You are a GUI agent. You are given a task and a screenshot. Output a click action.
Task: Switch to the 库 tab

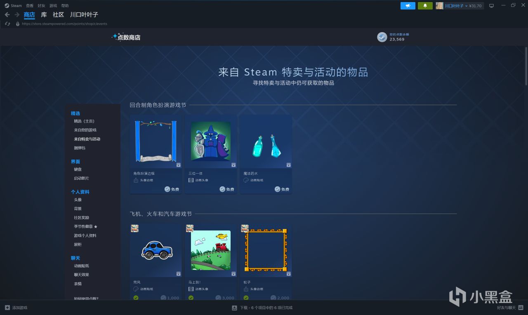pyautogui.click(x=44, y=15)
